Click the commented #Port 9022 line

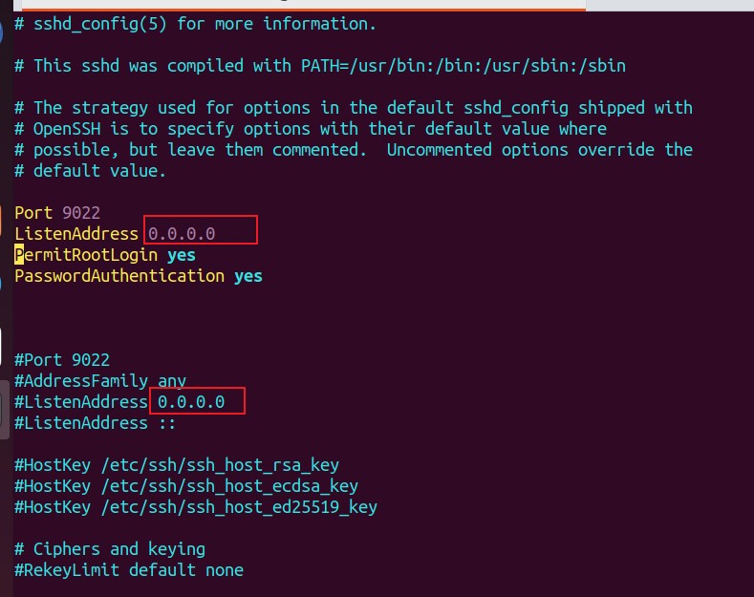coord(62,360)
